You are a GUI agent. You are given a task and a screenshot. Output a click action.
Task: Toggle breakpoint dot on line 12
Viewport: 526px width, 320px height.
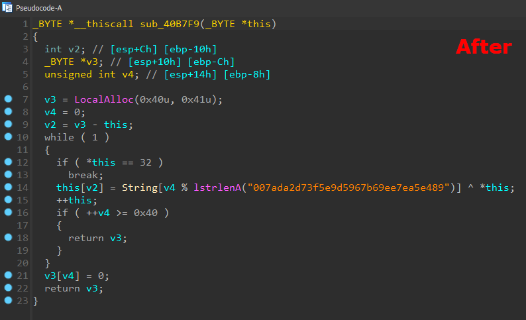pyautogui.click(x=9, y=162)
